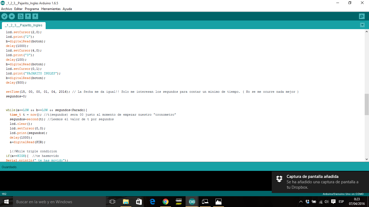
Task: Click the scrollbar up arrow
Action: point(367,32)
